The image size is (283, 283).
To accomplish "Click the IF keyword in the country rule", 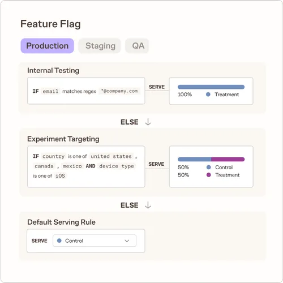I will click(36, 156).
